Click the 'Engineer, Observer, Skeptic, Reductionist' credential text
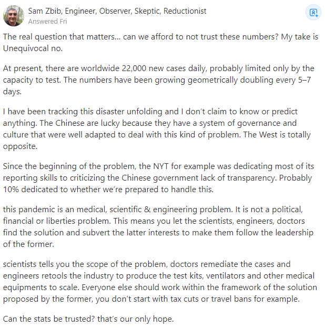Screen dimensions: 325x328 click(136, 11)
